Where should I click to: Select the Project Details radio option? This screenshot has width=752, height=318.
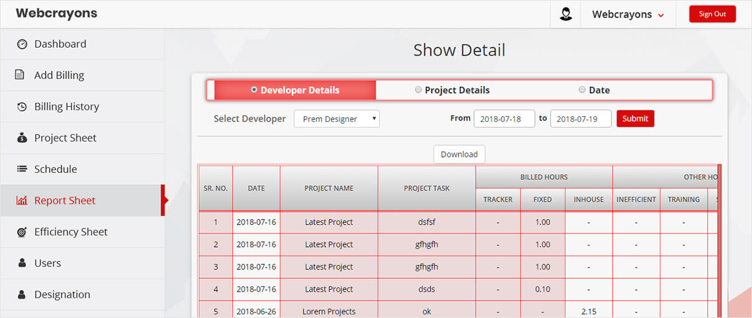point(419,90)
